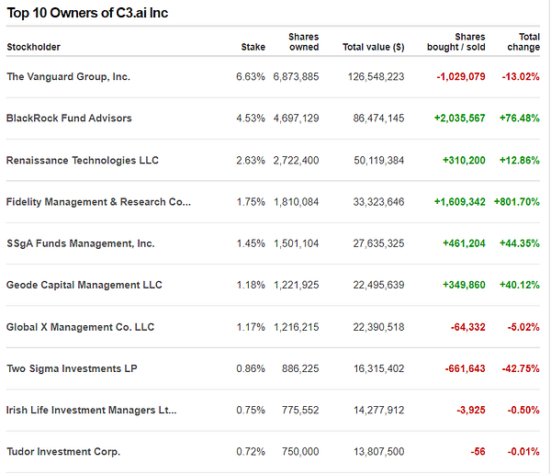Click the +1,609,342 shares bought value
The width and height of the screenshot is (551, 474).
[460, 202]
